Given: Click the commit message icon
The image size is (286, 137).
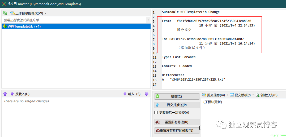Looking at the screenshot, I should click(204, 95).
